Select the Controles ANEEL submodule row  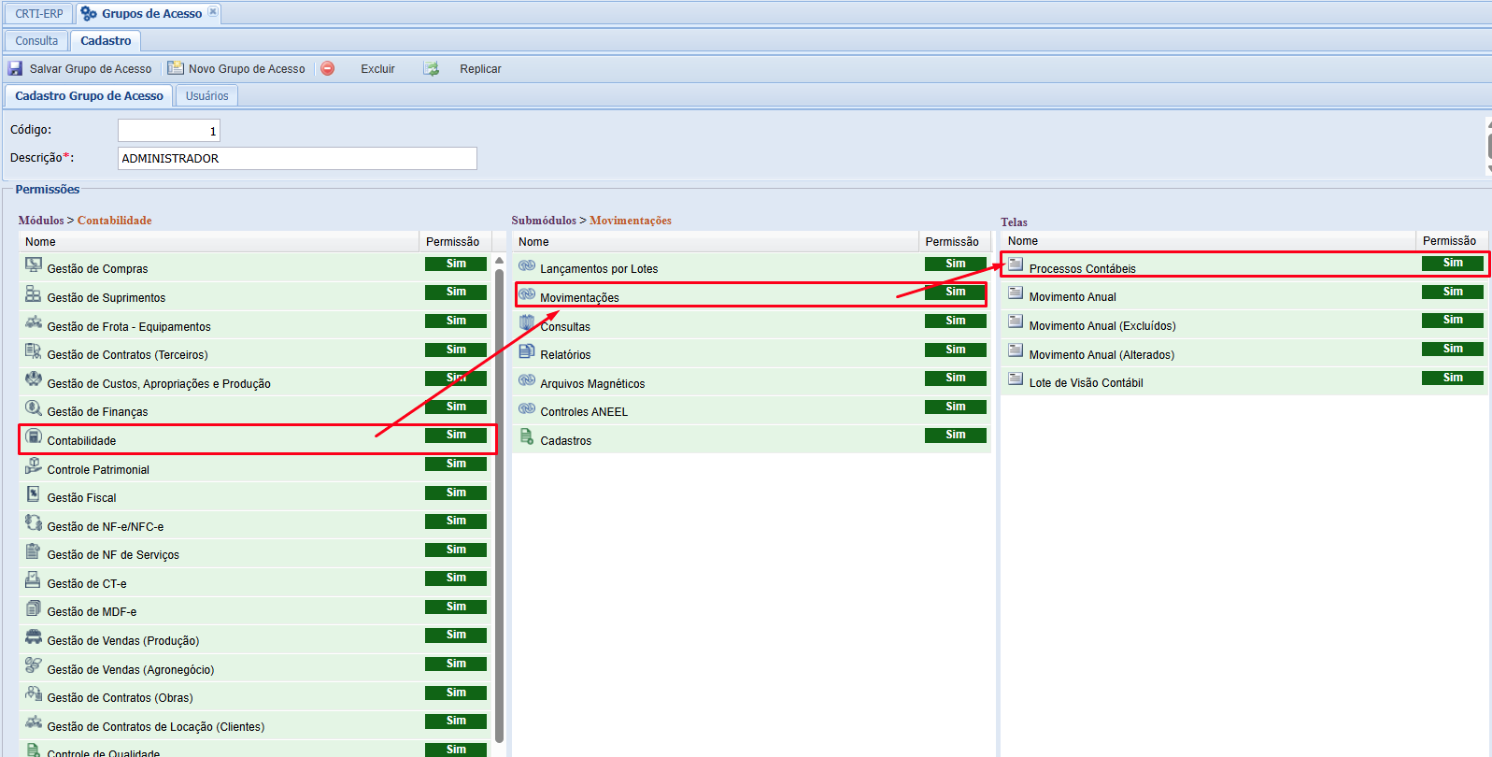click(751, 411)
